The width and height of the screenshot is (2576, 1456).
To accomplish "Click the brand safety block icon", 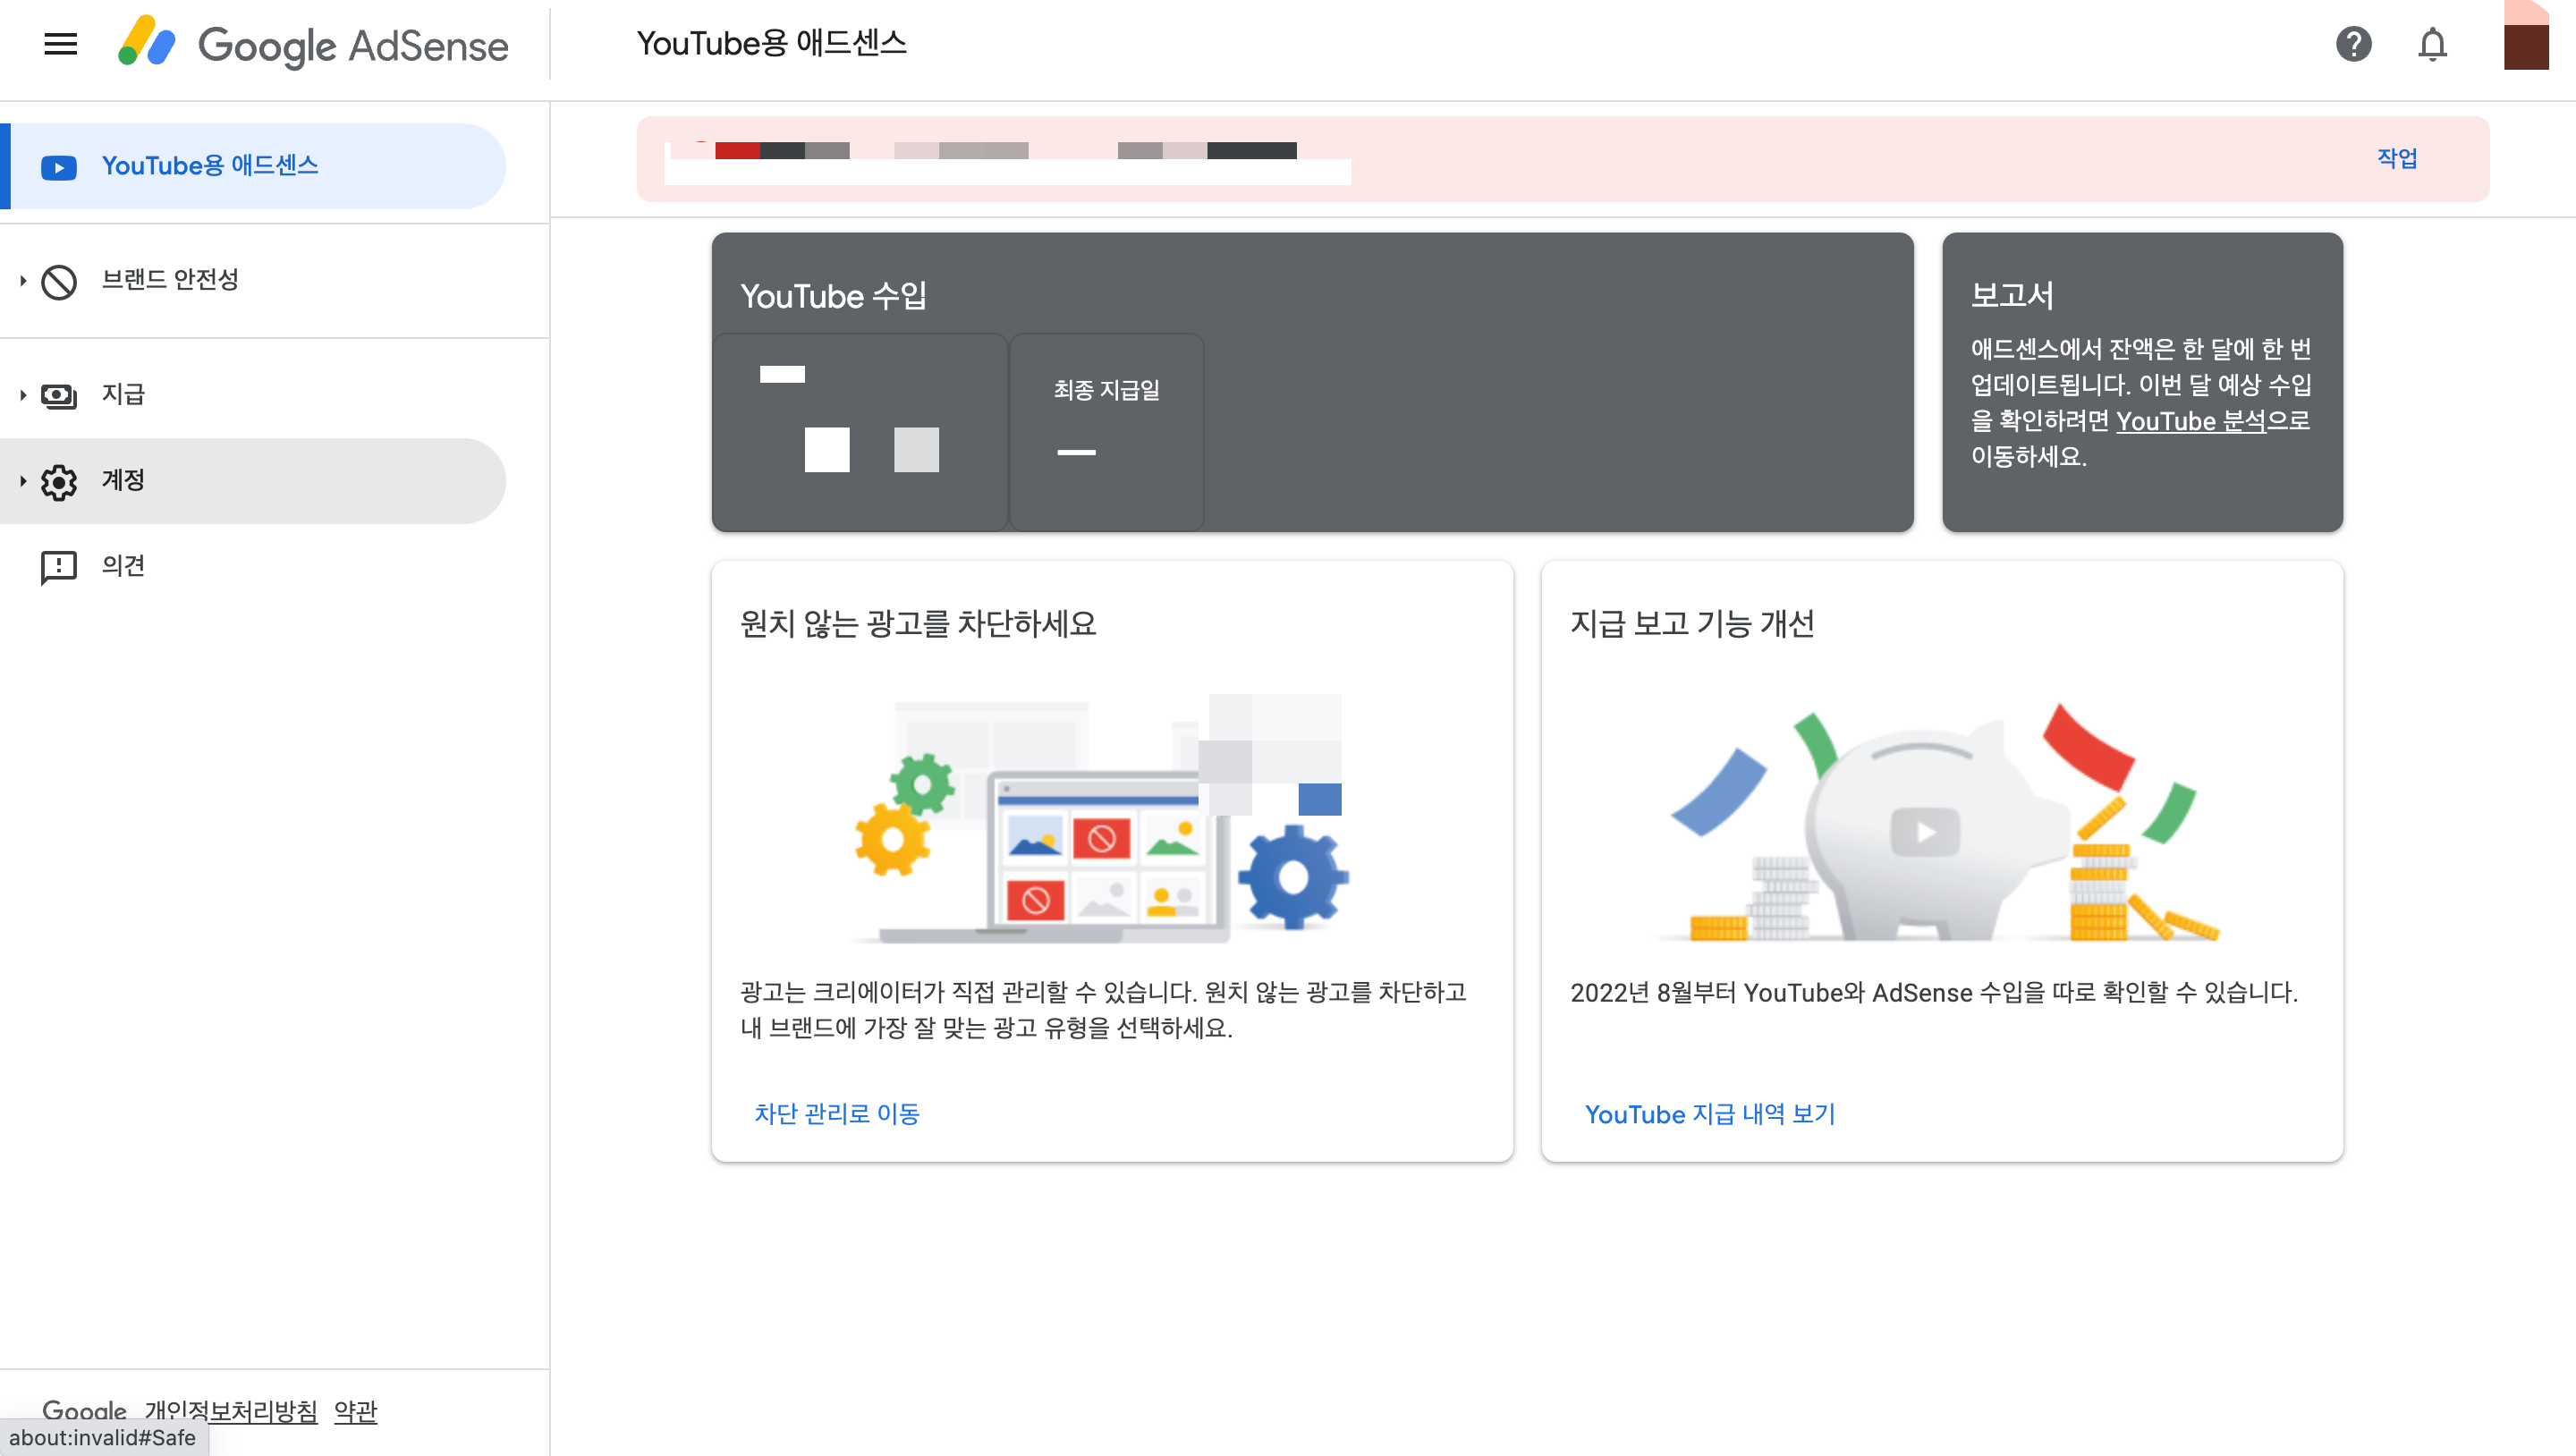I will [58, 281].
